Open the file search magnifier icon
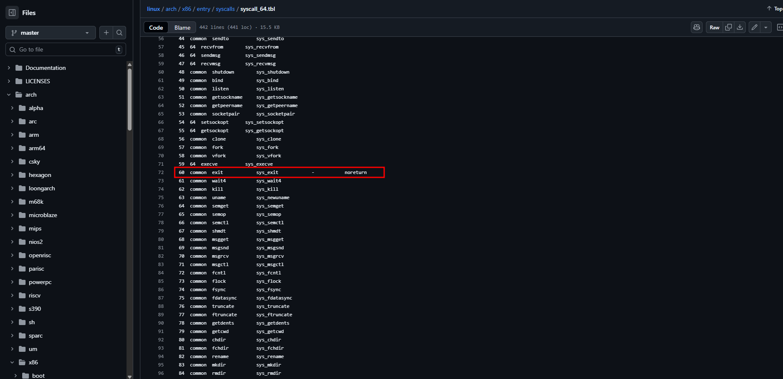This screenshot has height=379, width=783. point(119,33)
